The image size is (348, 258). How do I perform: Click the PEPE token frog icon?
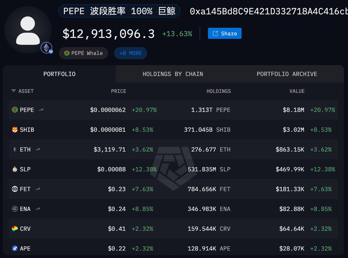pos(15,110)
